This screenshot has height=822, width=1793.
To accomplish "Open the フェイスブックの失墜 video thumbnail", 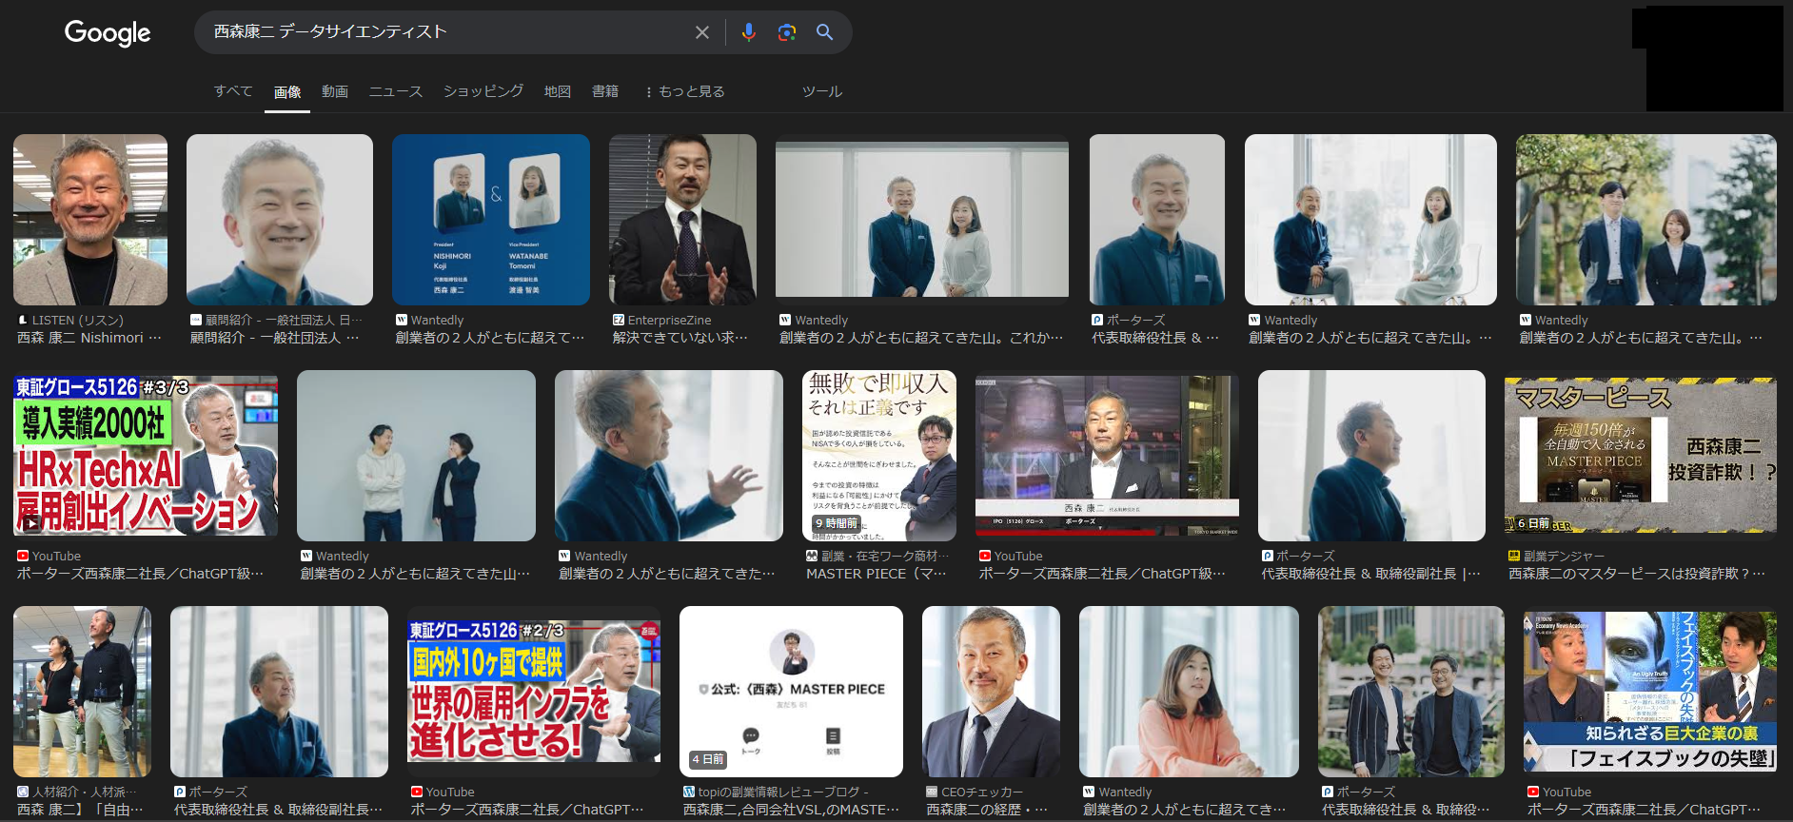I will tap(1649, 692).
